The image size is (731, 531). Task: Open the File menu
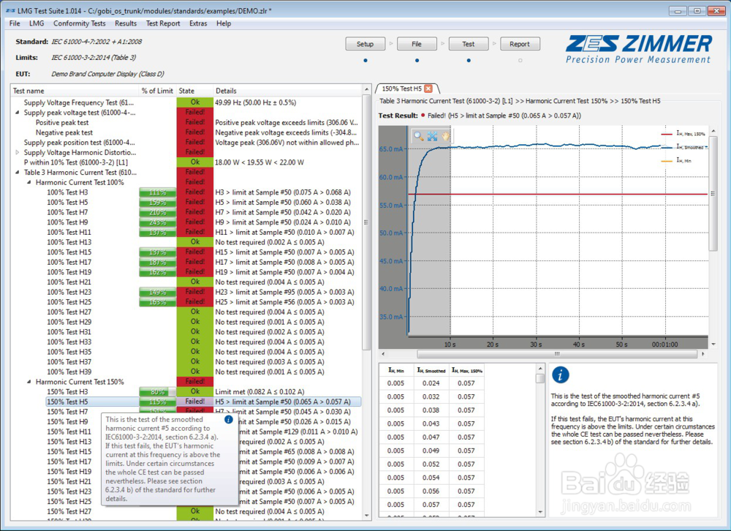tap(15, 23)
